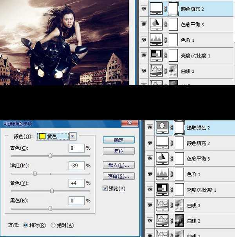Click the 曲线 2 curves adjustment icon

[162, 220]
